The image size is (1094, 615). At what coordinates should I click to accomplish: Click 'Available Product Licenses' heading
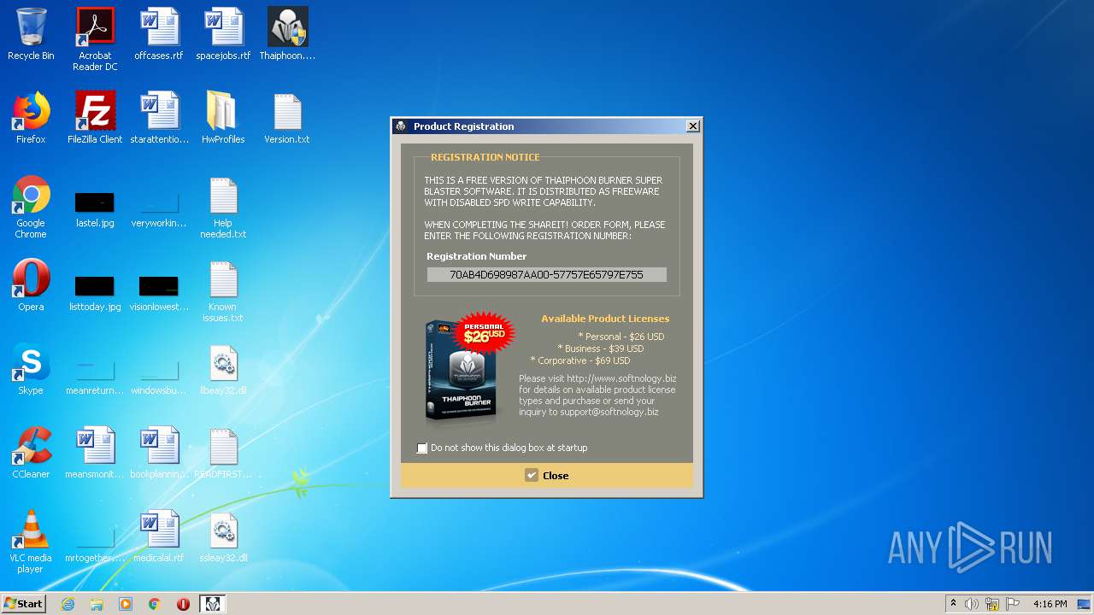(x=605, y=319)
